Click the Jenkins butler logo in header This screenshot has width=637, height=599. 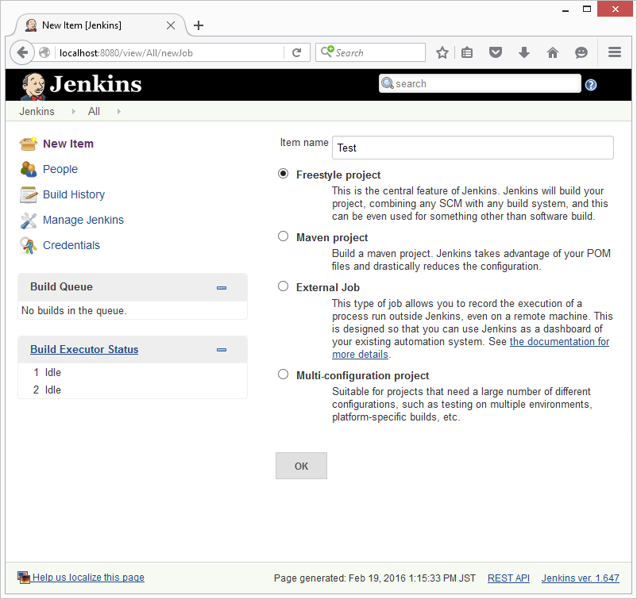point(33,86)
